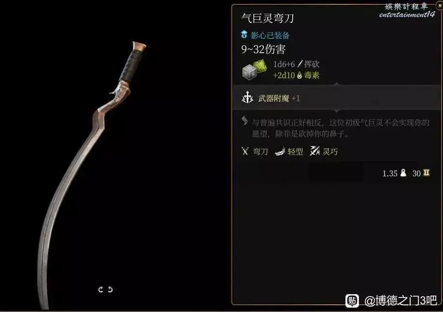The image size is (443, 312).
Task: Click the poison icon beside 毒素
Action: [300, 75]
